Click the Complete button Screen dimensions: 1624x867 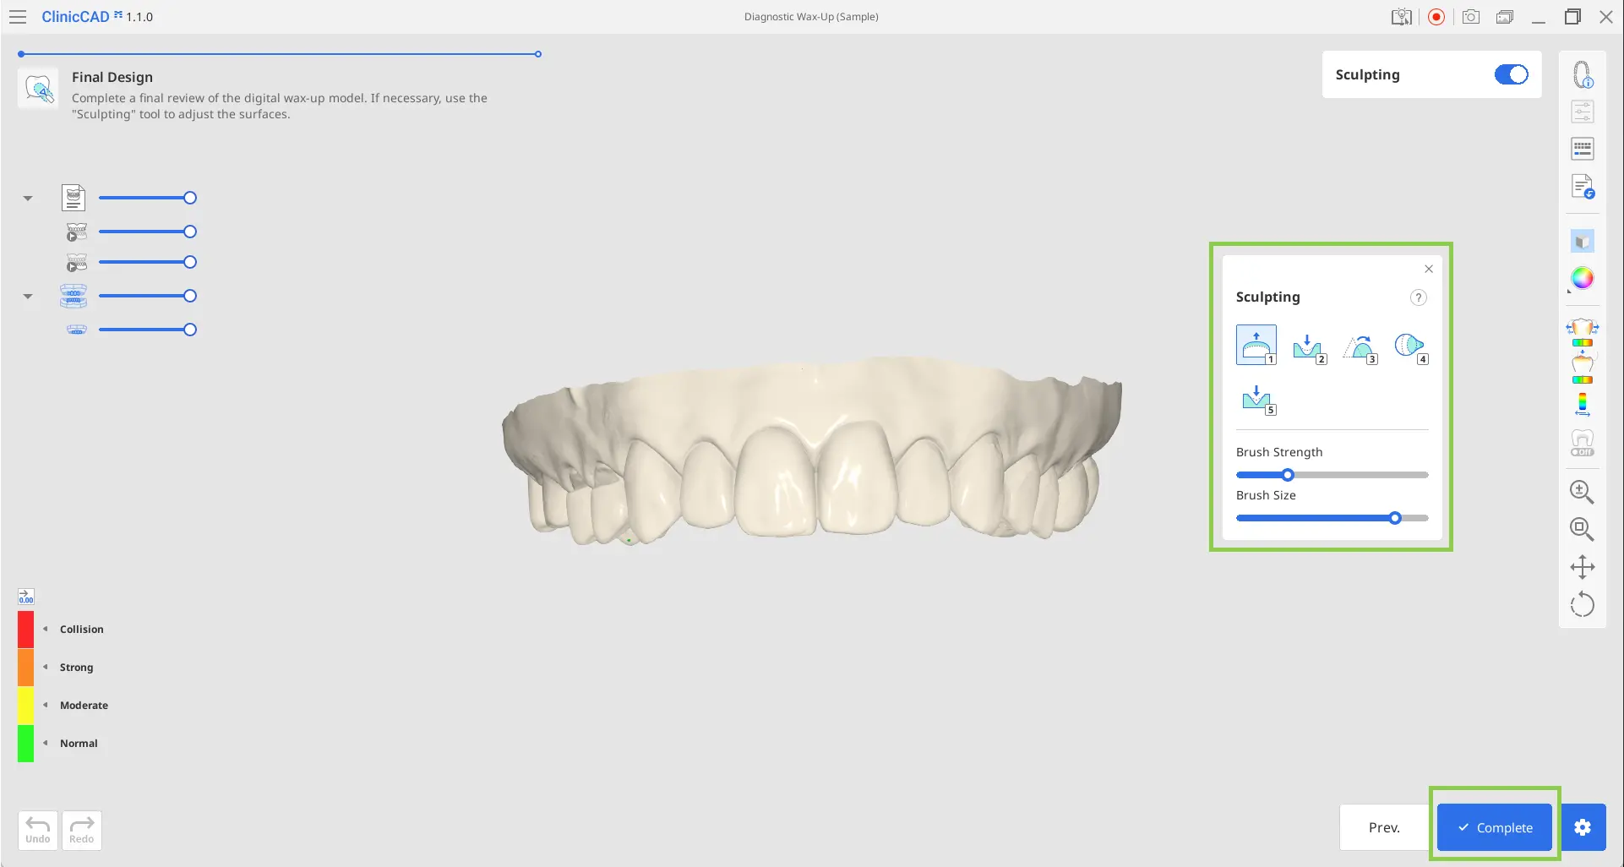tap(1495, 827)
